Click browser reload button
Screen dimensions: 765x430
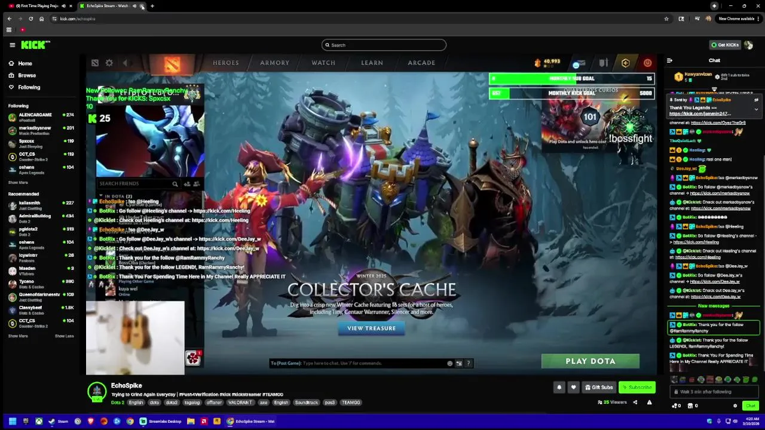tap(30, 19)
